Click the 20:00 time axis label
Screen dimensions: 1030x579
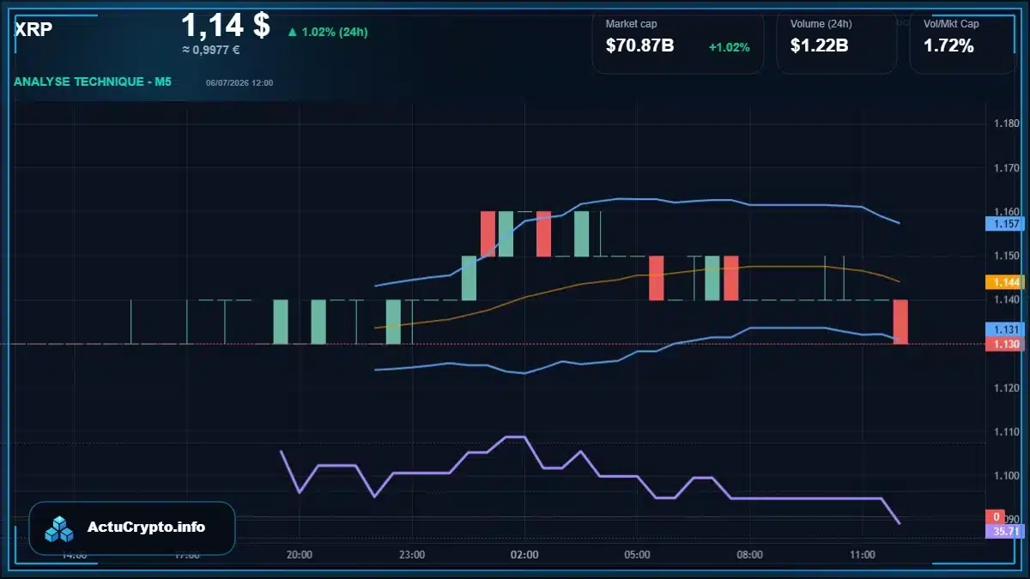point(300,555)
